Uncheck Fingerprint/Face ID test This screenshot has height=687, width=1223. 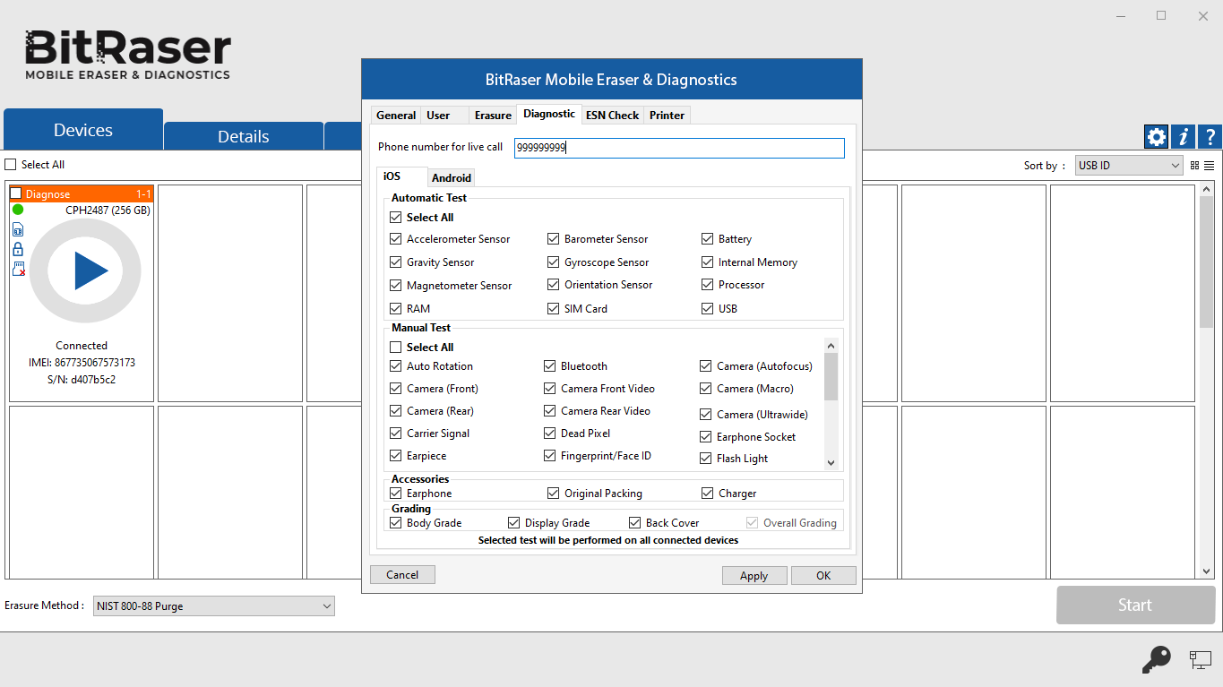[550, 456]
